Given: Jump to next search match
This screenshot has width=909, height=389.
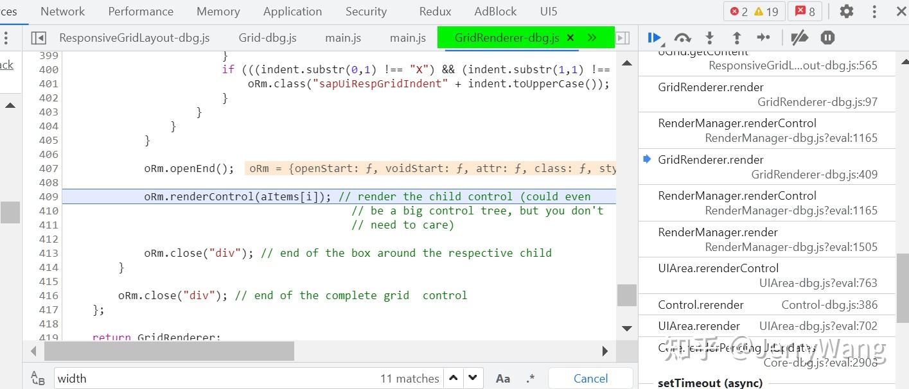Looking at the screenshot, I should (473, 378).
